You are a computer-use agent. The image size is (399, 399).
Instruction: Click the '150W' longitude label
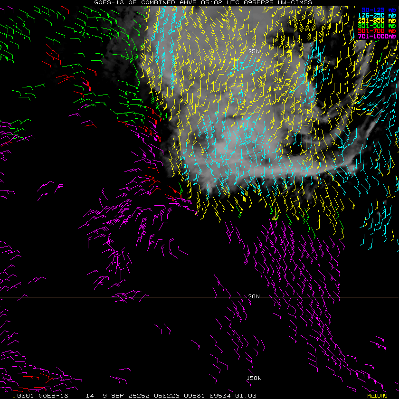click(254, 378)
